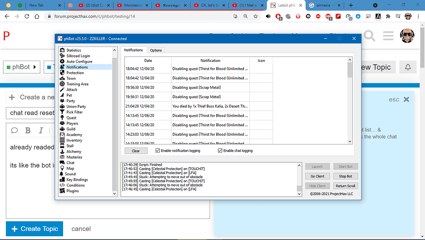Image resolution: width=425 pixels, height=240 pixels.
Task: Click the Protection shield icon
Action: point(62,73)
